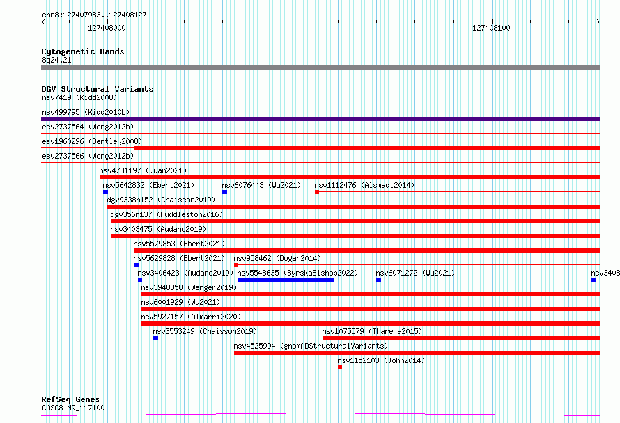Click the 127408100 ruler tick label
620x423 pixels.
tap(491, 28)
